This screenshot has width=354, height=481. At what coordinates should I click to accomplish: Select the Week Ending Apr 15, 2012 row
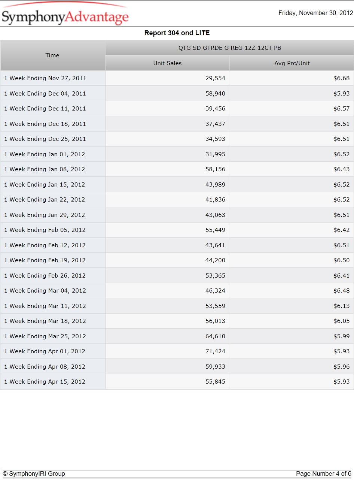point(177,382)
